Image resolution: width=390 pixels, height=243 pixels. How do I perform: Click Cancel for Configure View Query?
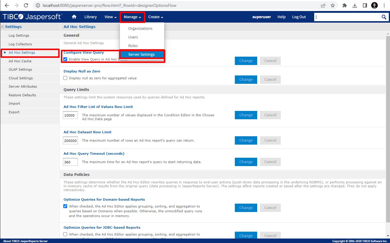270,61
